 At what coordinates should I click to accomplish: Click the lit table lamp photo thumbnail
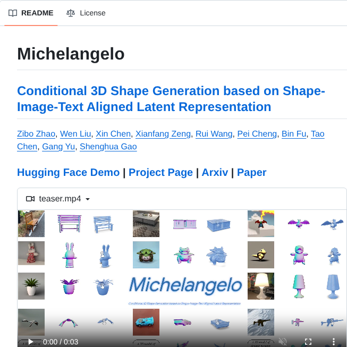[261, 286]
